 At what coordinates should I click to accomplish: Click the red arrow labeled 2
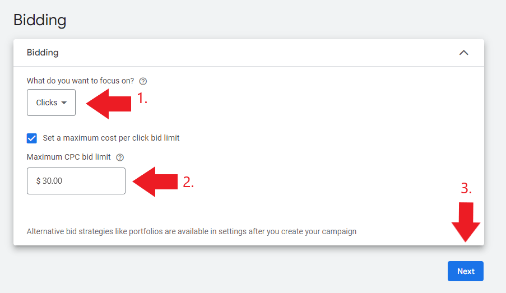155,182
